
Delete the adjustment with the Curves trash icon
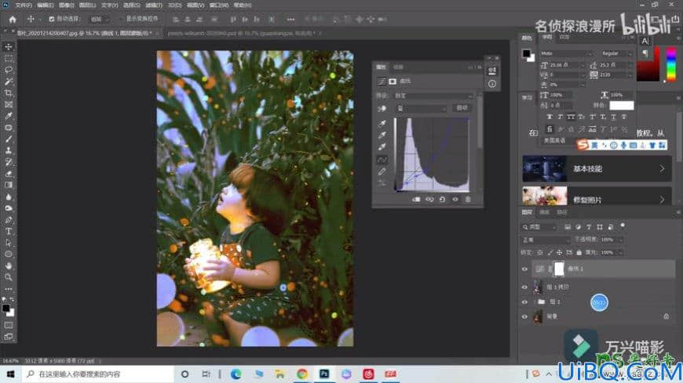tap(468, 200)
